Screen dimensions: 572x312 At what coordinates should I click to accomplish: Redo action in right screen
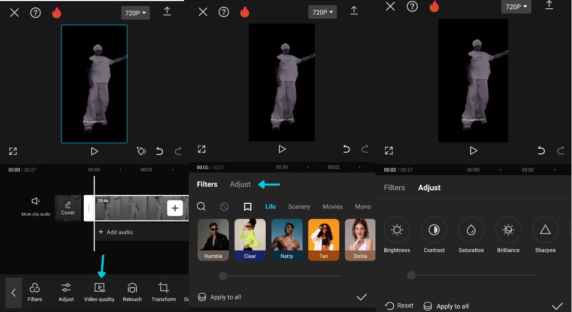coord(561,150)
